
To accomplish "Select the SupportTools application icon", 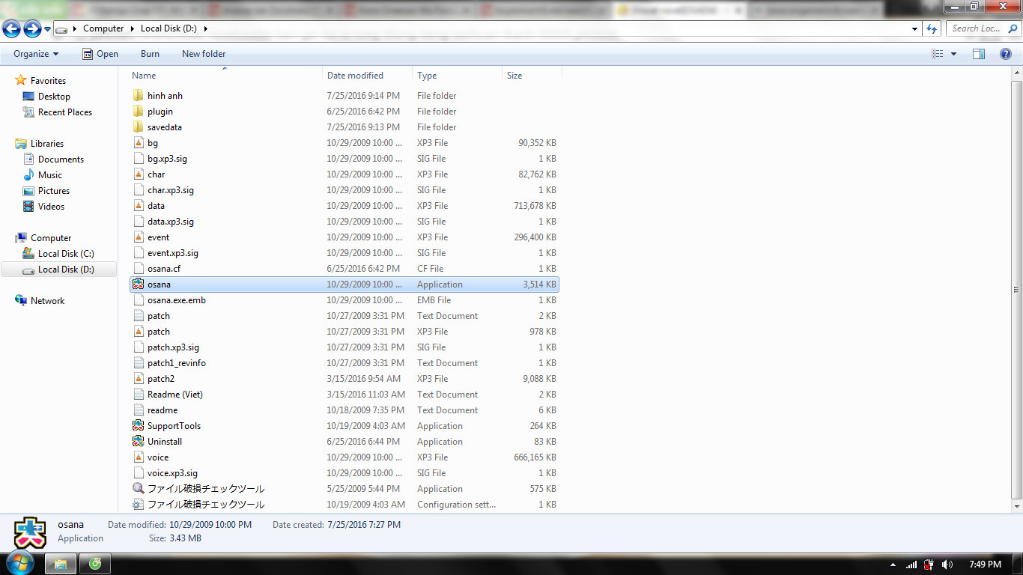I will tap(138, 426).
